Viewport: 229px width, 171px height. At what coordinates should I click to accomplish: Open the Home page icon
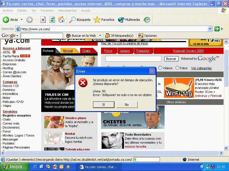61,20
